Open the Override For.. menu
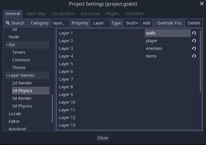Viewport: 206px width, 145px height. (170, 23)
